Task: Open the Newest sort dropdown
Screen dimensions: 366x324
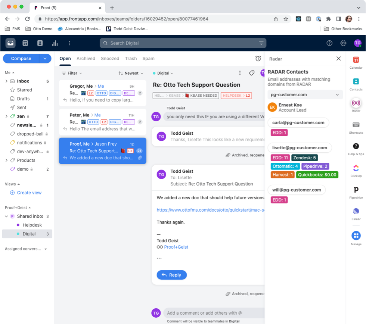Action: tap(131, 73)
